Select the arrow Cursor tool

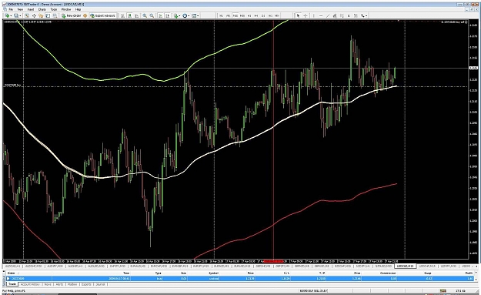pos(298,15)
